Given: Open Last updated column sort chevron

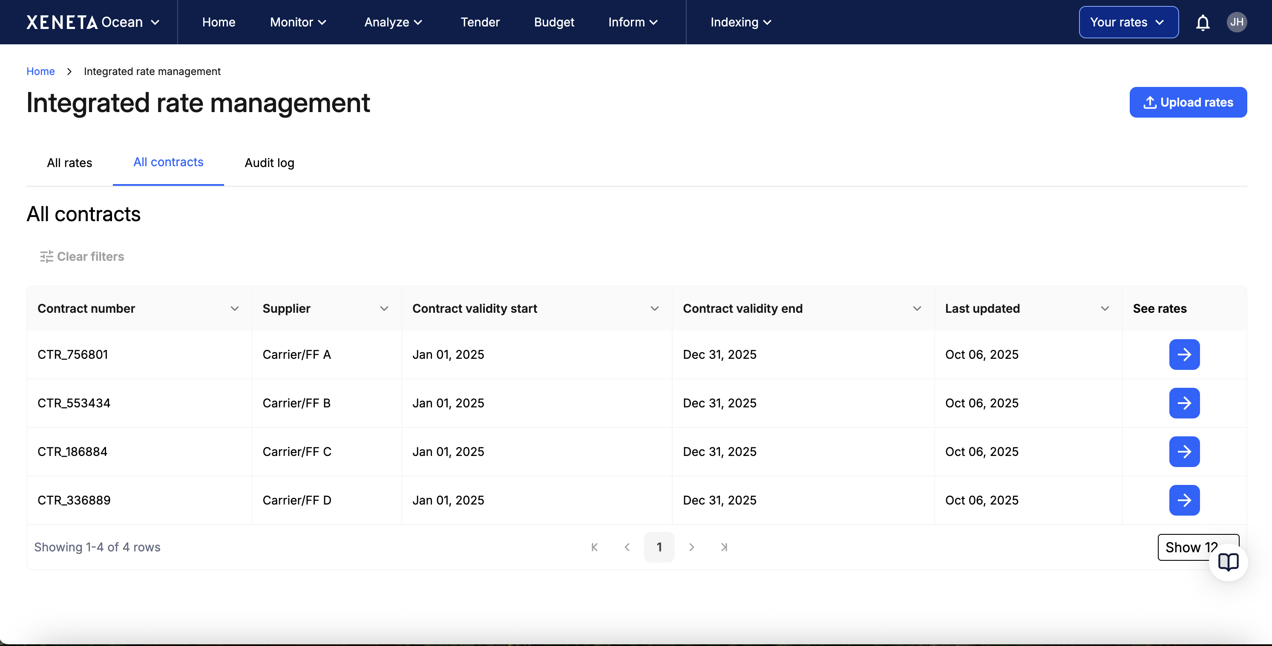Looking at the screenshot, I should point(1105,309).
